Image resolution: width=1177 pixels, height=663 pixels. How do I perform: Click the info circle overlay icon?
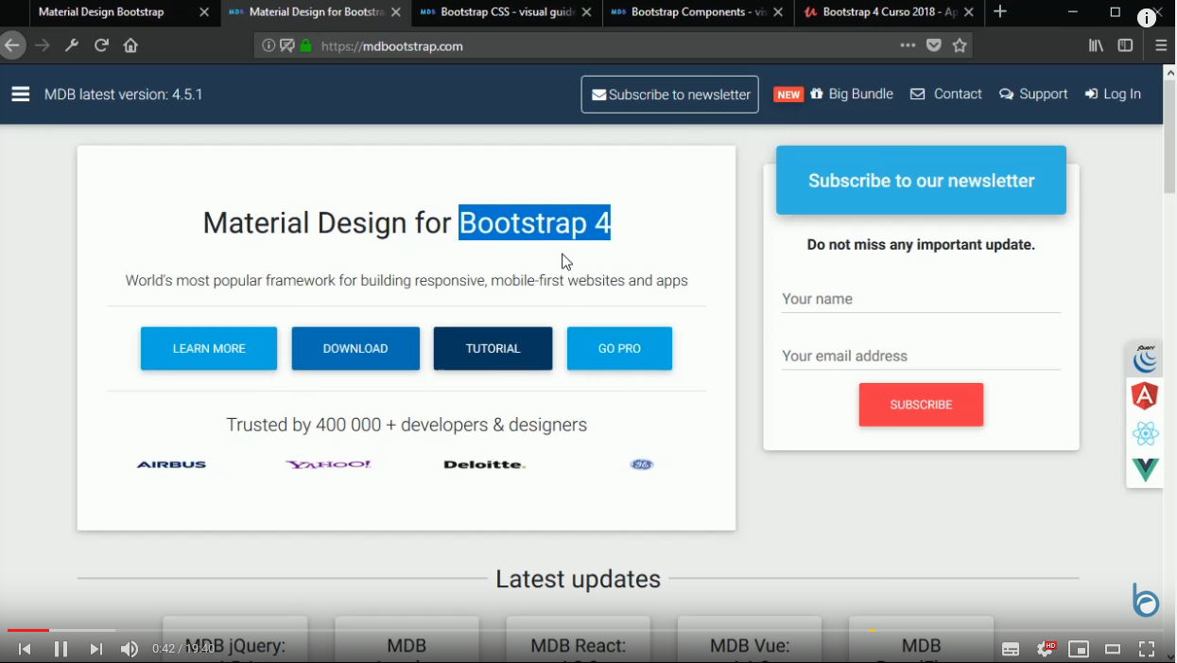click(1146, 18)
